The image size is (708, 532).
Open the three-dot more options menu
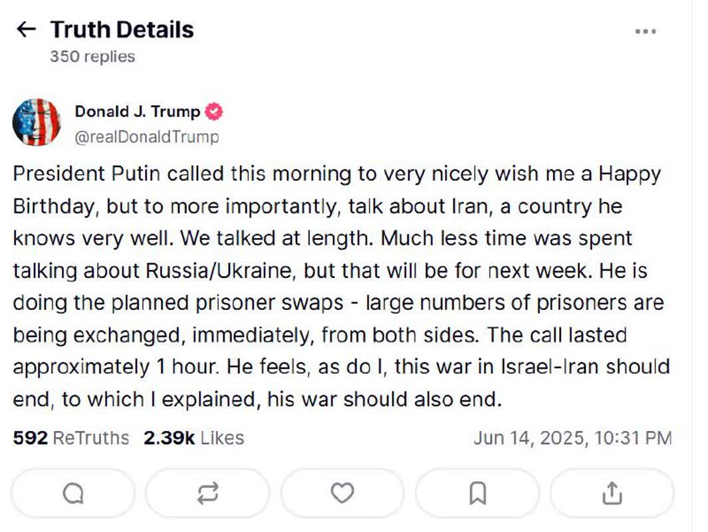click(x=646, y=31)
